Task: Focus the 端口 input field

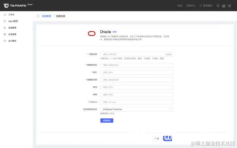Action: pyautogui.click(x=137, y=73)
